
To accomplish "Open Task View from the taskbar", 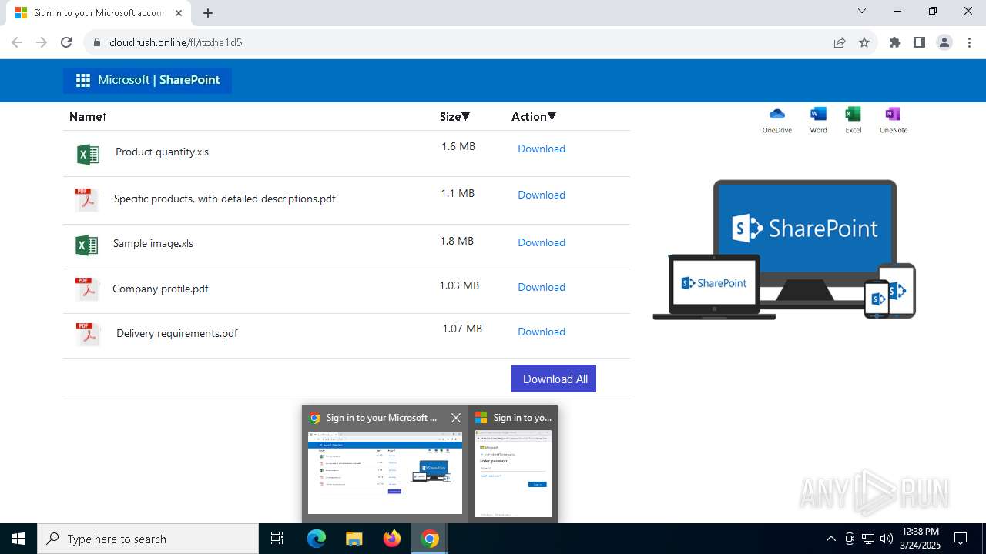I will [x=277, y=539].
